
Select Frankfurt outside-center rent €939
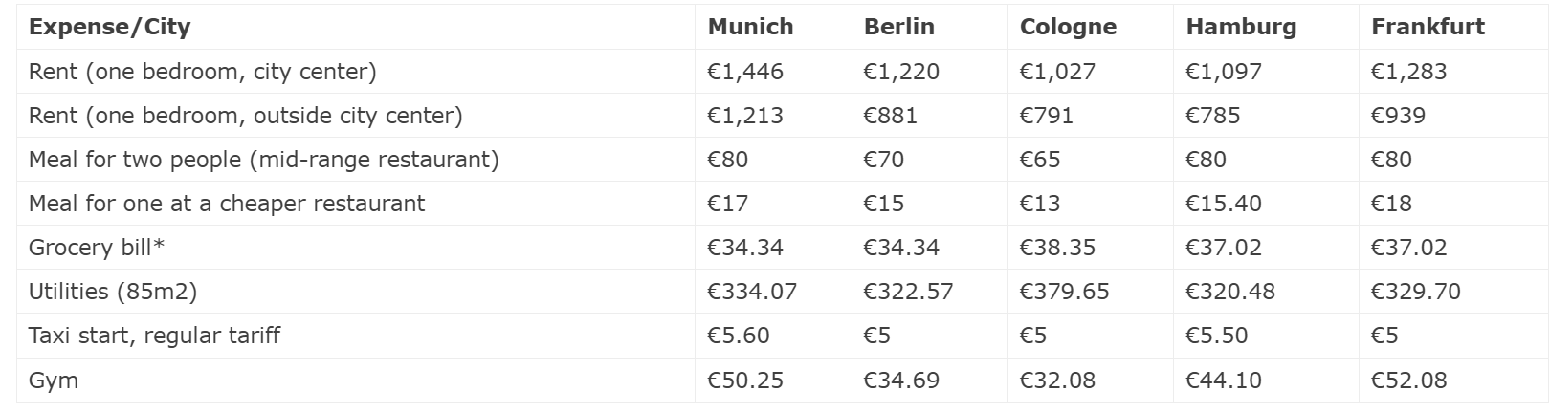tap(1398, 116)
